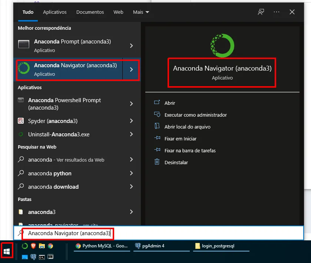The width and height of the screenshot is (311, 263).
Task: Switch to the Web tab
Action: click(x=118, y=12)
